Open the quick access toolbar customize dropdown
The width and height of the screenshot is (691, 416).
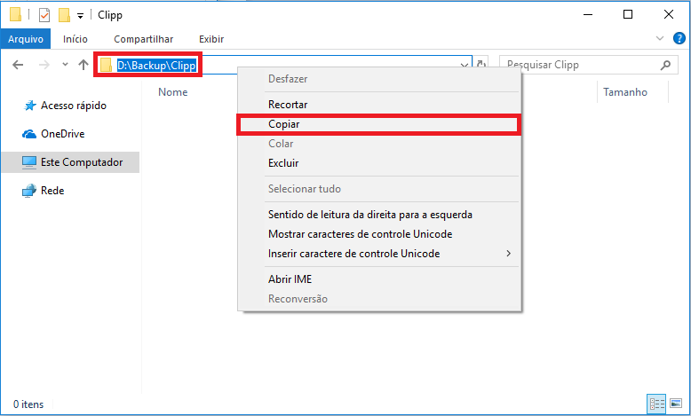tap(80, 16)
